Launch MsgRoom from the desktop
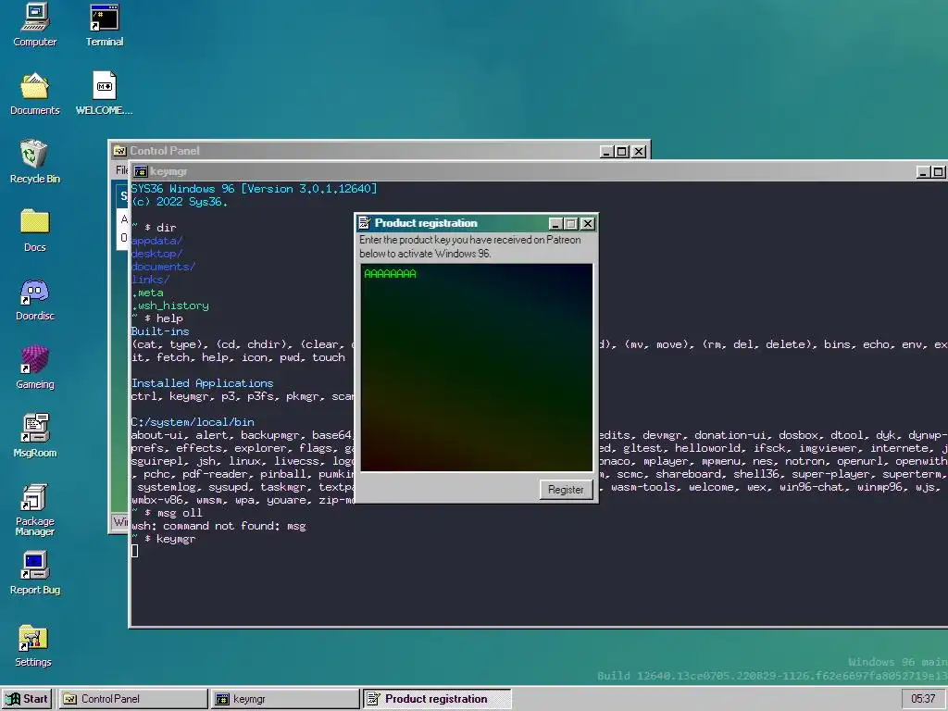 click(x=34, y=436)
